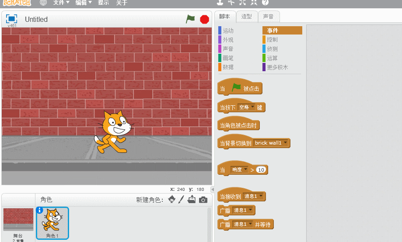Open the 编辑 menu
The height and width of the screenshot is (242, 402).
[x=84, y=3]
